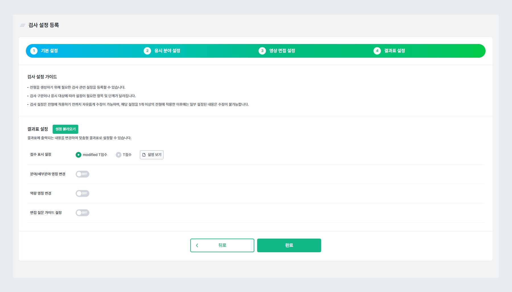This screenshot has height=292, width=512.
Task: Click the 검사 설정 가이드 heading
Action: pos(42,77)
